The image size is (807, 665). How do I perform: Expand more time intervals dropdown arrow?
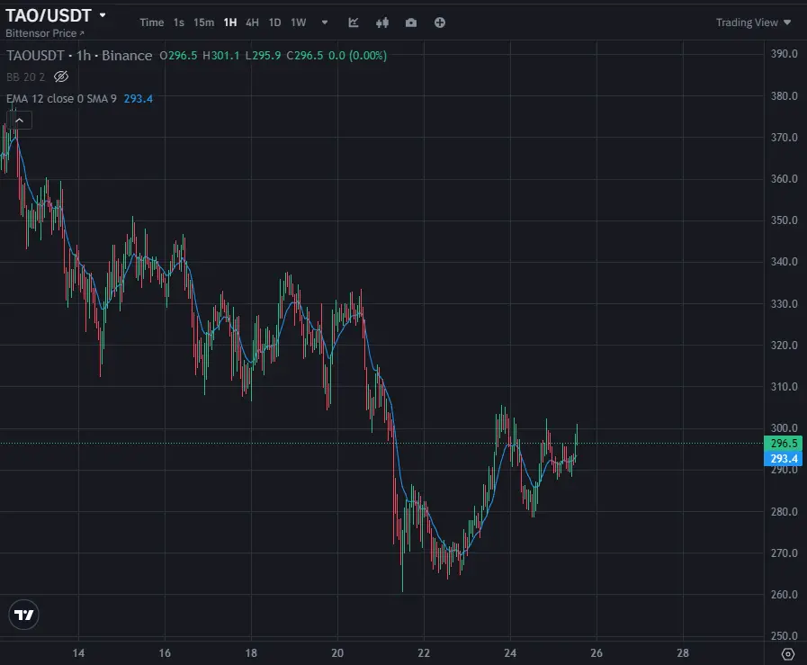coord(324,22)
